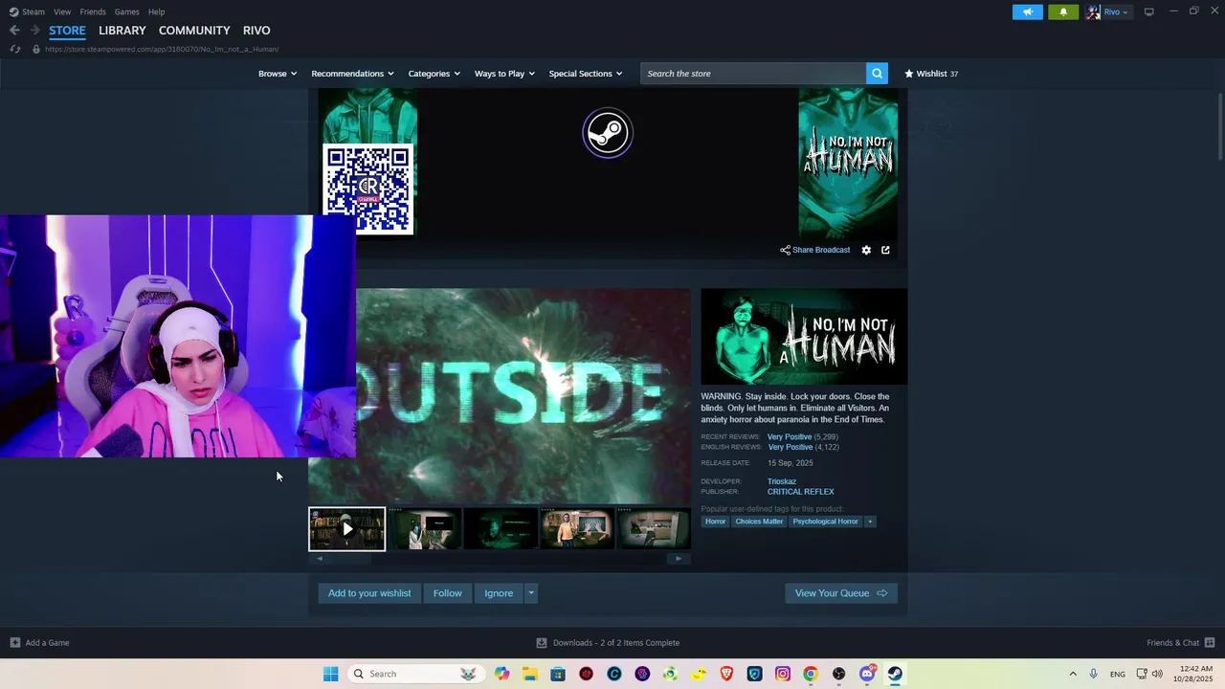Screen dimensions: 1225x689
Task: Open Discord from taskbar
Action: coord(867,674)
